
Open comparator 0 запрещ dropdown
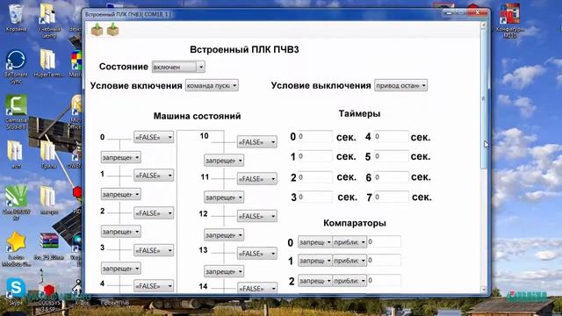coord(314,242)
